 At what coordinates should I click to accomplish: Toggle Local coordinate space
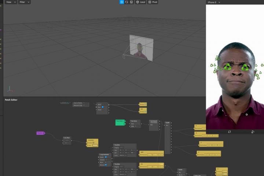[140, 2]
